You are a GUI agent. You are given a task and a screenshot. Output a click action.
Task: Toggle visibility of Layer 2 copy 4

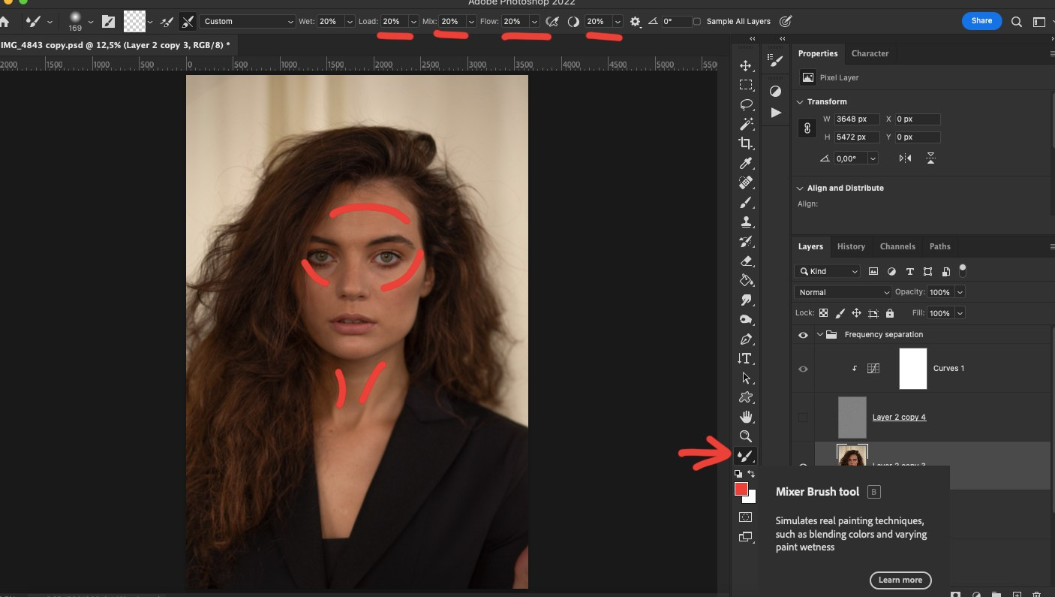tap(803, 417)
